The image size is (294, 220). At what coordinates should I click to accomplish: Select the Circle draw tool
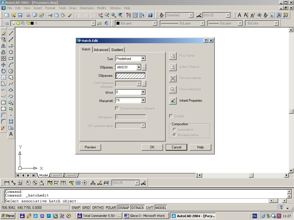[11, 71]
